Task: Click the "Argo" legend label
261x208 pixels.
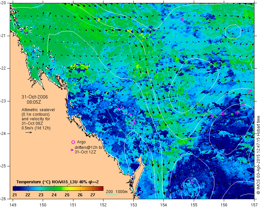Action: pyautogui.click(x=81, y=142)
